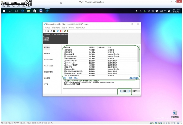183x125 pixels.
Task: Open the 恢復功能(R) menu
Action: (56, 28)
